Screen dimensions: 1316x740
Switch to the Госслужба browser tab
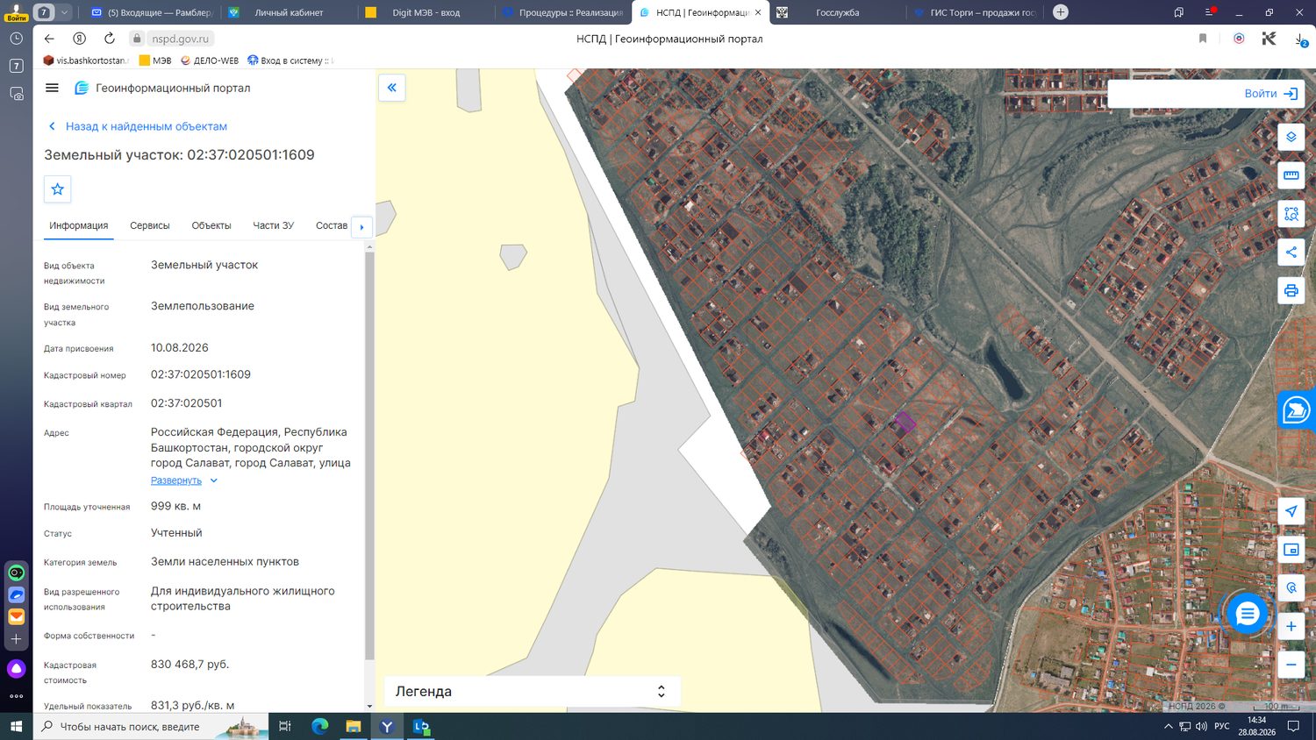click(837, 12)
